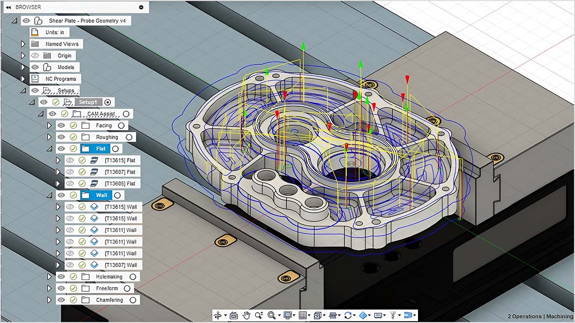Select the Pan tool in the navigation bar
Viewport: 575px width, 323px height.
[247, 315]
